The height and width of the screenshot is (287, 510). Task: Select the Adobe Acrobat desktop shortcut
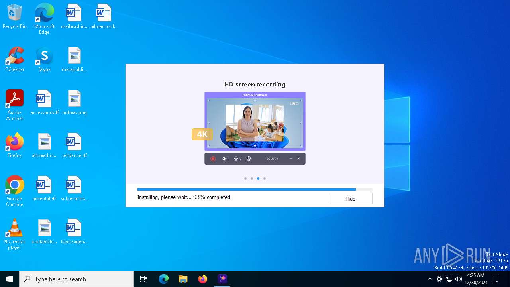[15, 105]
